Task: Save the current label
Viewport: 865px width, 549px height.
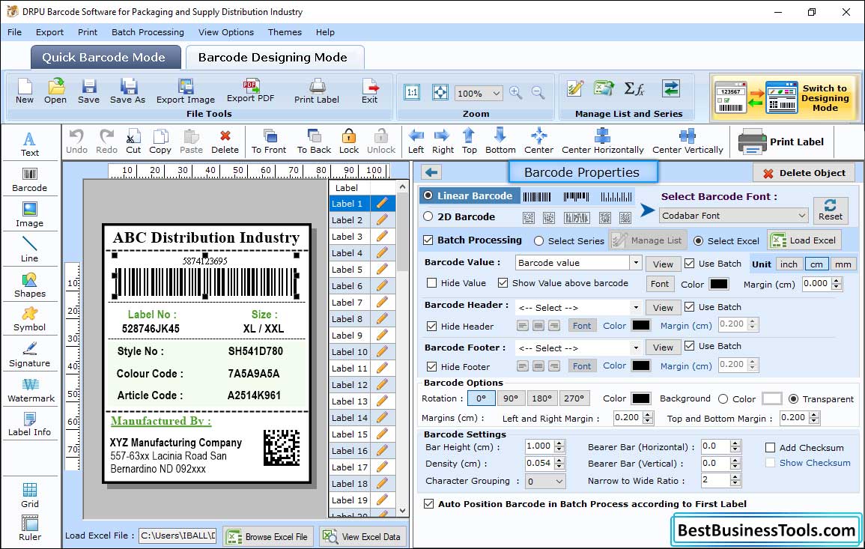Action: pyautogui.click(x=89, y=91)
